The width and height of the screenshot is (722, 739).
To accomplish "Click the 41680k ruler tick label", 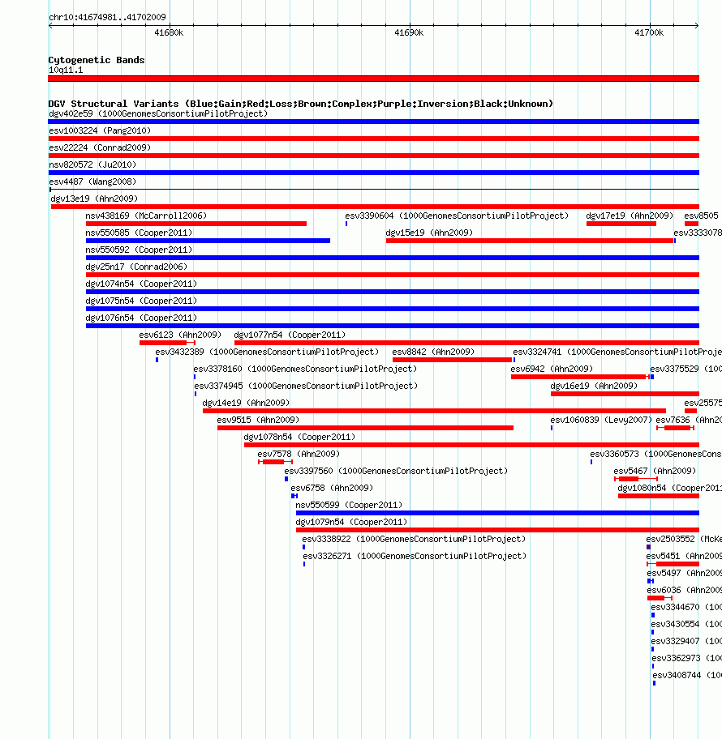I will (x=169, y=32).
